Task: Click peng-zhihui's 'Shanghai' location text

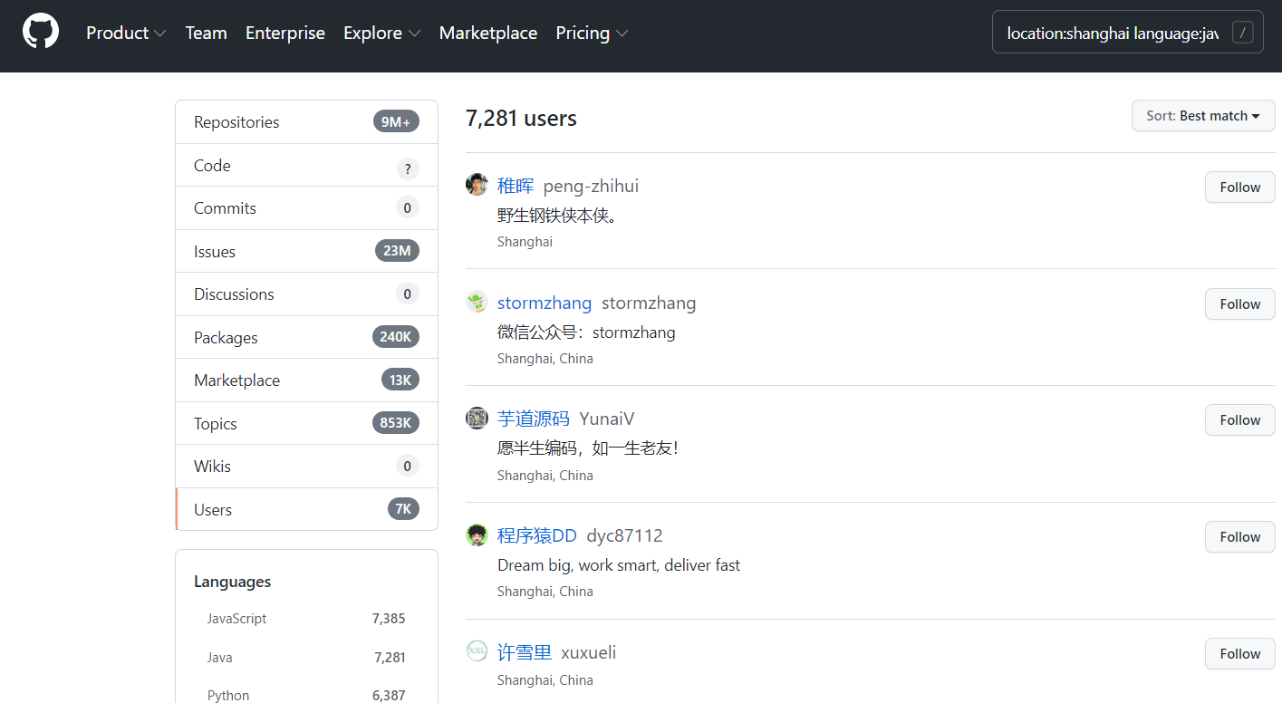Action: tap(525, 242)
